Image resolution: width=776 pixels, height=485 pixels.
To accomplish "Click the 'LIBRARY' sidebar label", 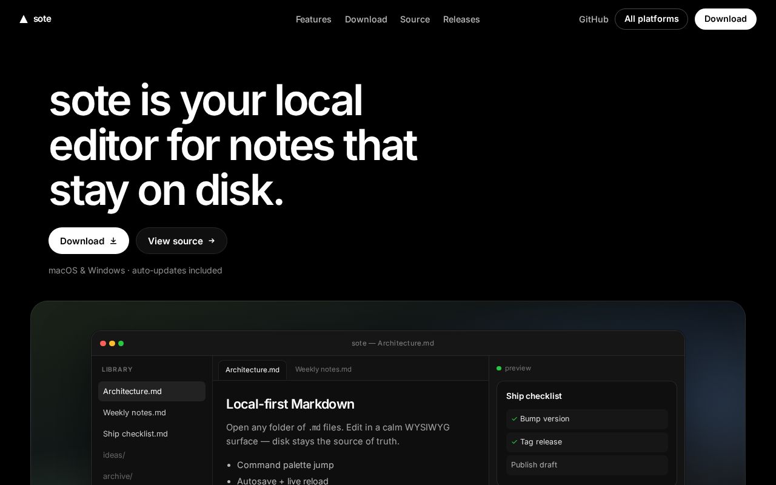I will [117, 369].
